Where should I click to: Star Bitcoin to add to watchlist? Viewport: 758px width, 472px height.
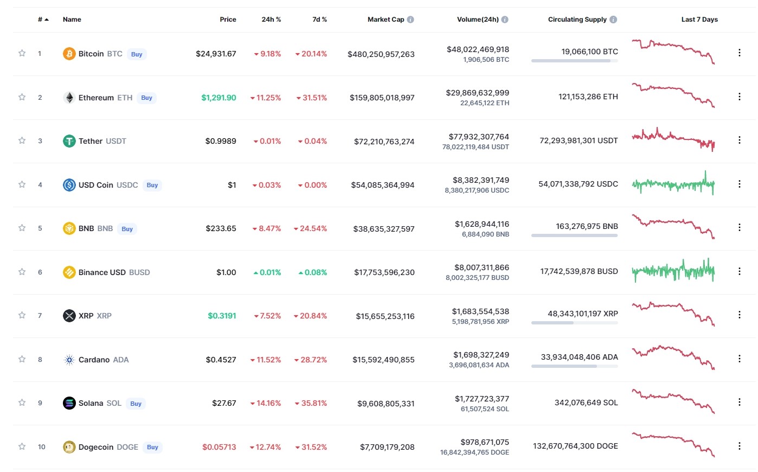pyautogui.click(x=22, y=53)
